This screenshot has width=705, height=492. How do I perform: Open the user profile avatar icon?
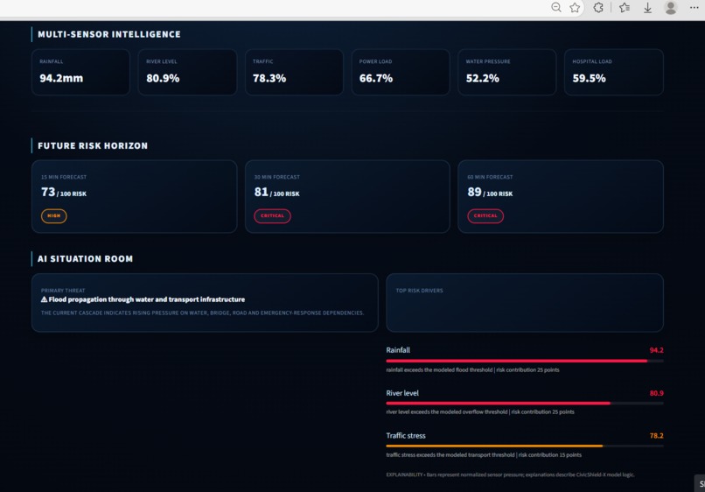coord(671,8)
